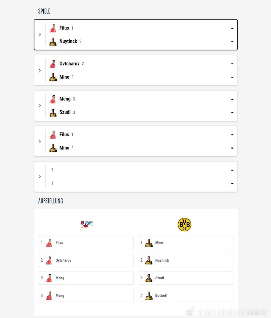Select Szudi in the Dortmund lineup

[x=186, y=278]
